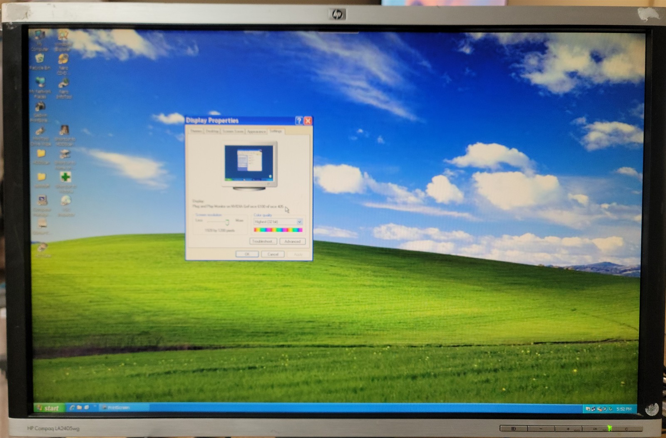Switch to the Themes tab
The width and height of the screenshot is (666, 438).
196,131
